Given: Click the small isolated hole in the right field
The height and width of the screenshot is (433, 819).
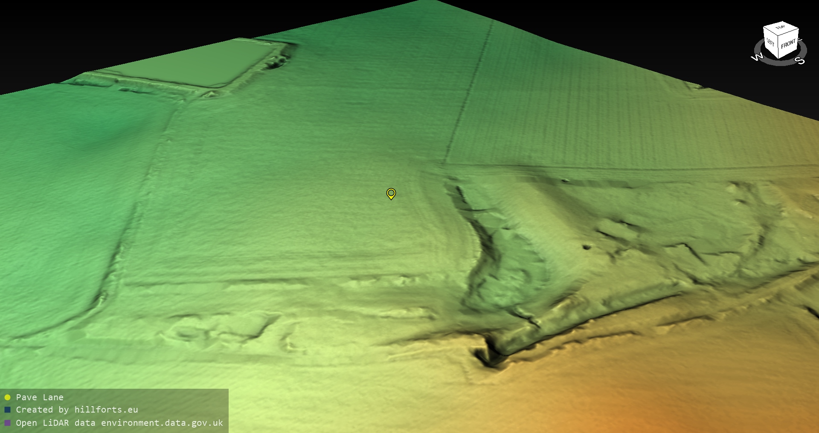Looking at the screenshot, I should coord(587,247).
